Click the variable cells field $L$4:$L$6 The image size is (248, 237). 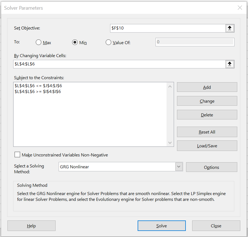[119, 64]
